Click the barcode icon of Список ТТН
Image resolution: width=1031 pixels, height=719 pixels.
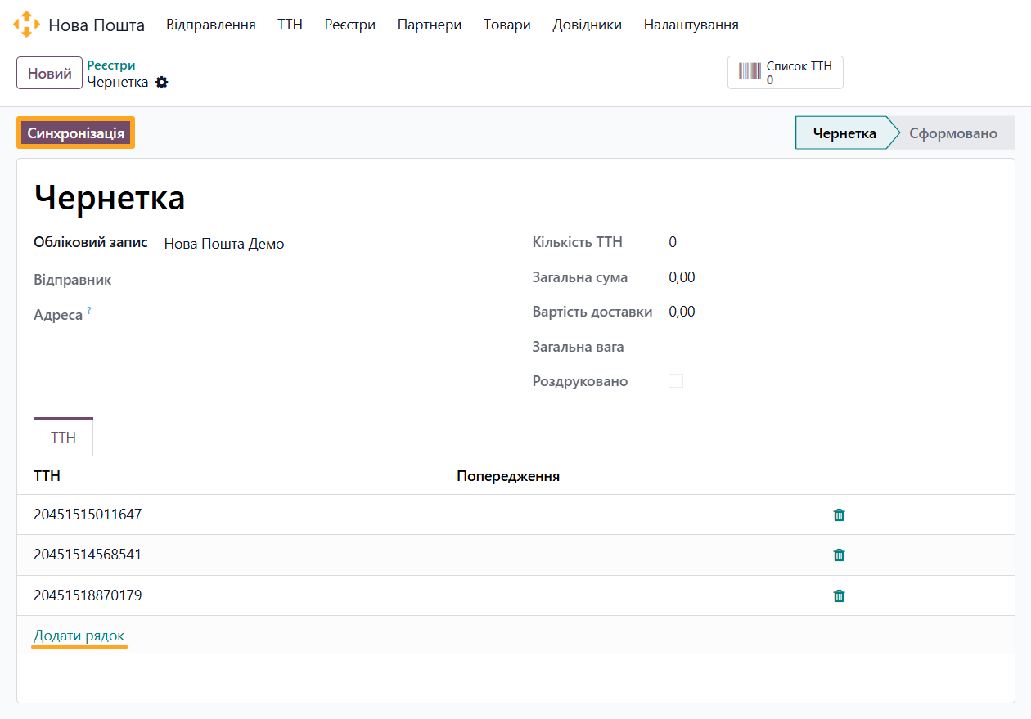pyautogui.click(x=750, y=72)
